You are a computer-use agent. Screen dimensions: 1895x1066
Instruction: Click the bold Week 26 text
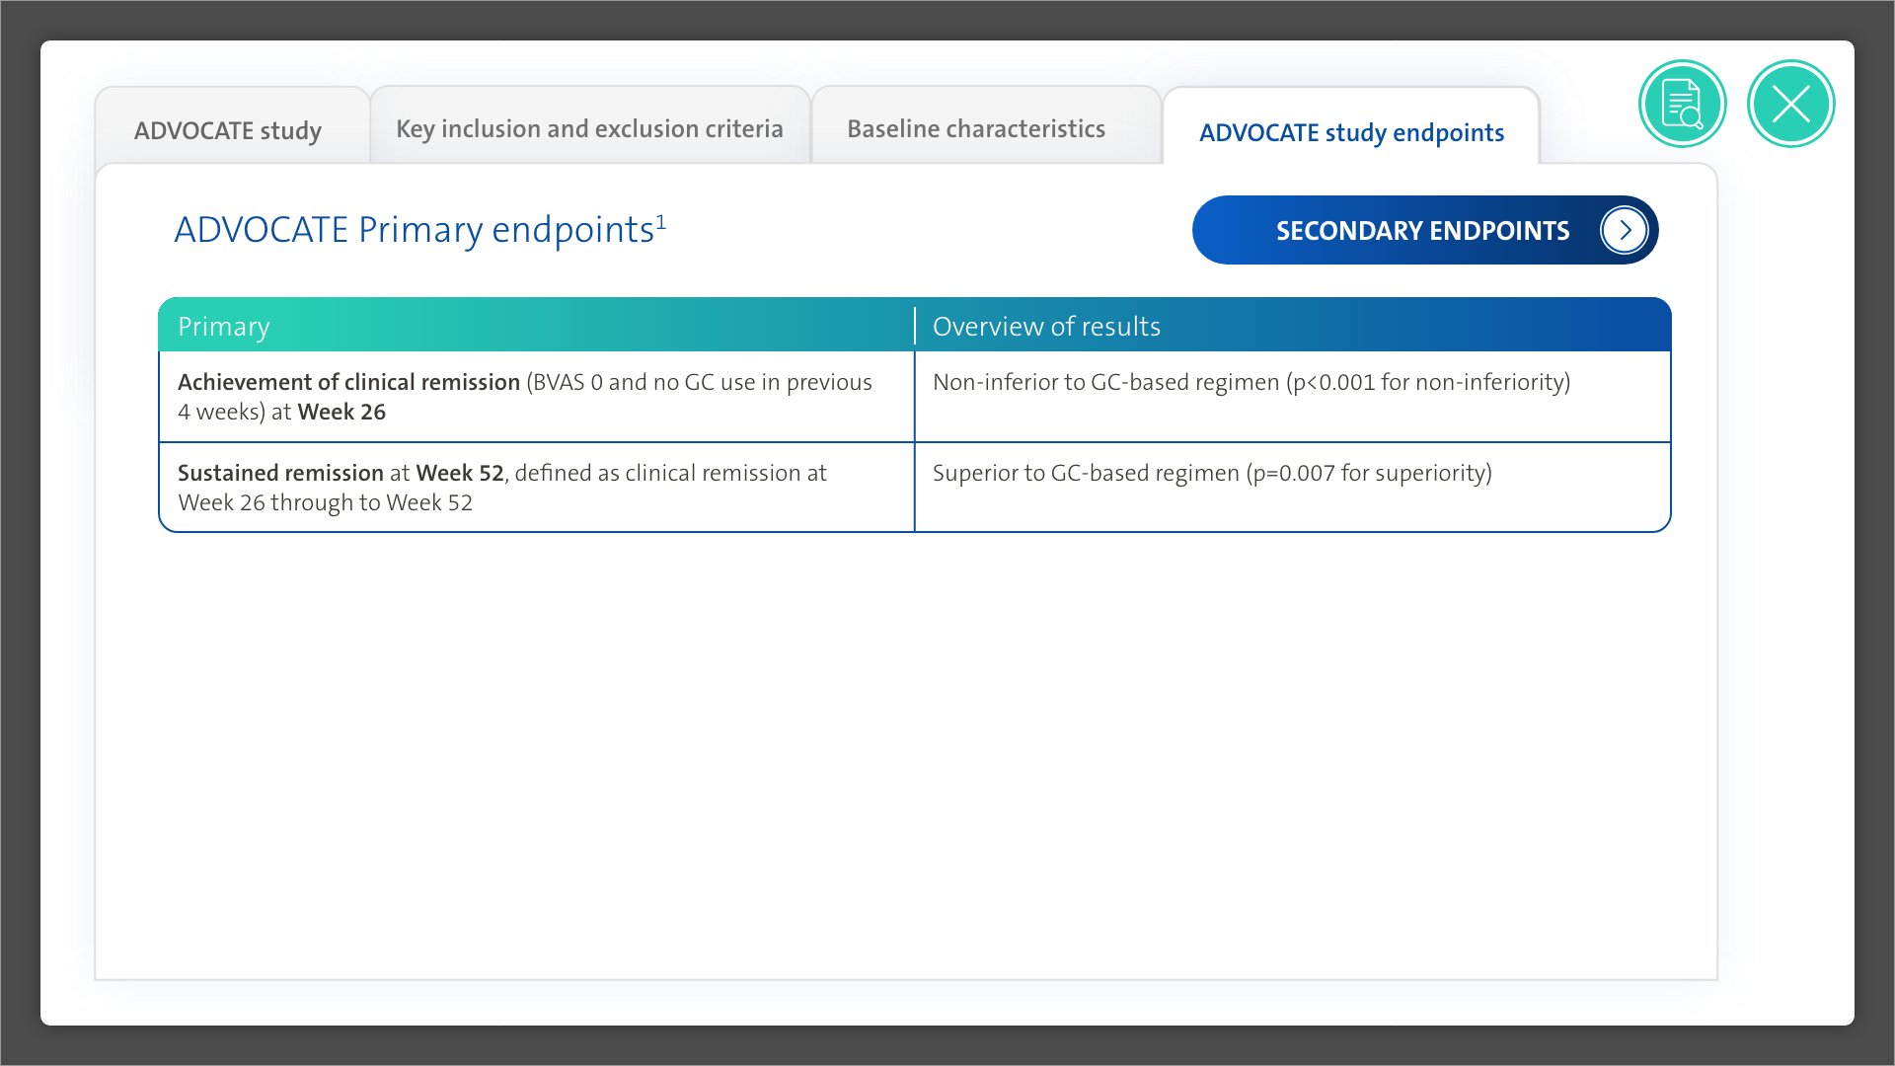tap(341, 412)
